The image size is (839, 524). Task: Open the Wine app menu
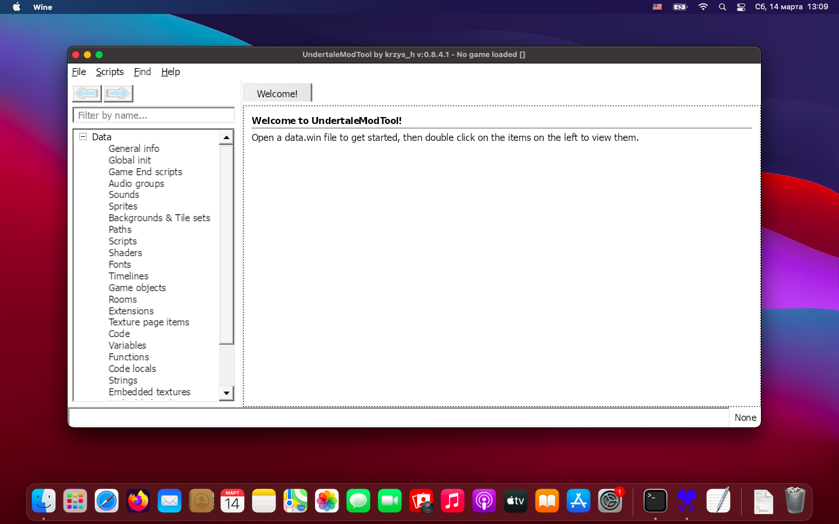[x=43, y=7]
